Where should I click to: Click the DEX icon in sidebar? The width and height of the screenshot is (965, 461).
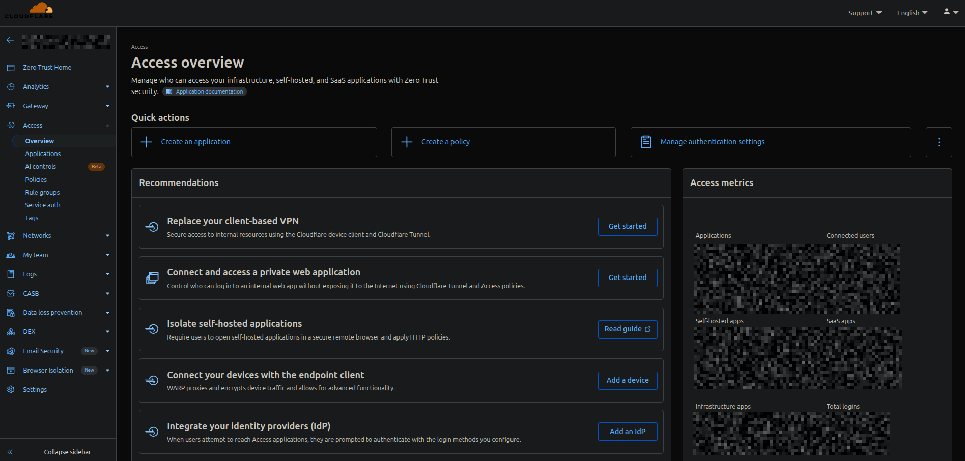(x=11, y=332)
